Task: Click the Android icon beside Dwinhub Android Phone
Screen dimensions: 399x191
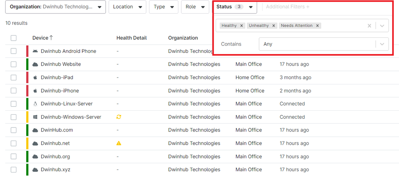Action: click(x=35, y=51)
